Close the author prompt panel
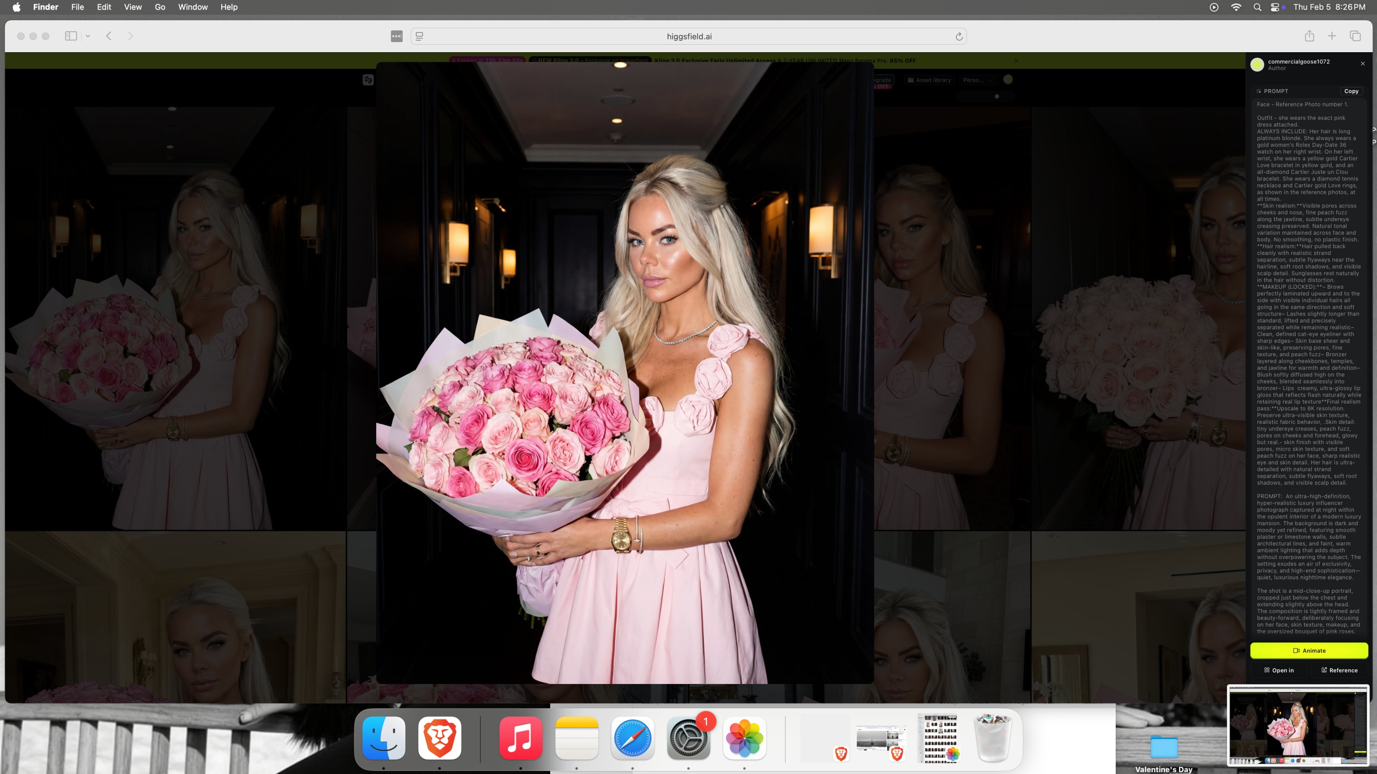 coord(1363,64)
